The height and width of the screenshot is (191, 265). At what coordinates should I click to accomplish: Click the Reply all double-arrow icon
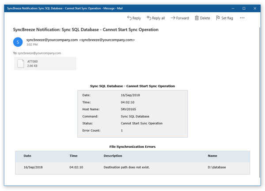pyautogui.click(x=149, y=18)
